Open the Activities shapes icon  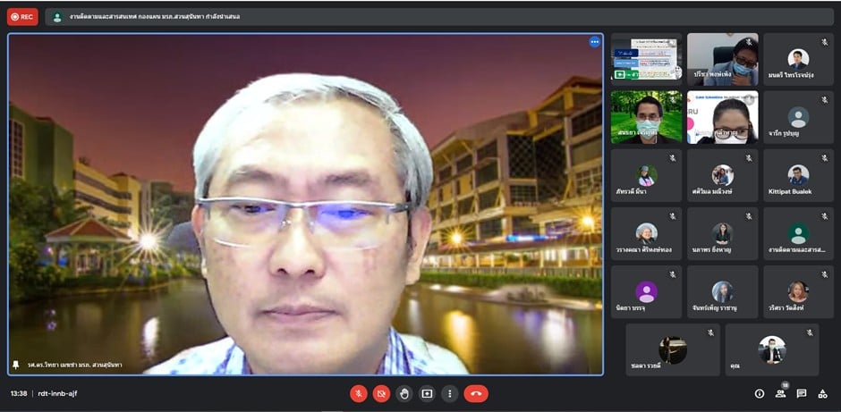pyautogui.click(x=822, y=393)
